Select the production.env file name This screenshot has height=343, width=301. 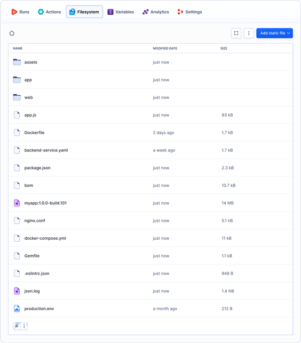click(39, 309)
